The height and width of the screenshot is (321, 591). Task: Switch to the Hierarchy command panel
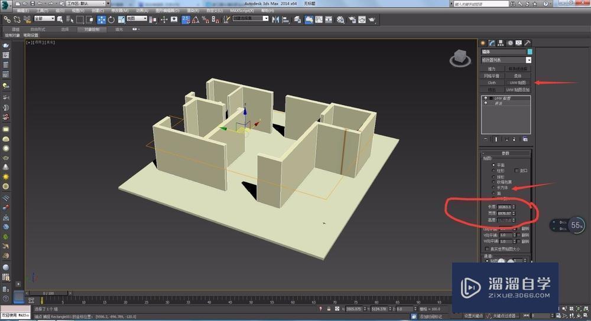pos(501,43)
